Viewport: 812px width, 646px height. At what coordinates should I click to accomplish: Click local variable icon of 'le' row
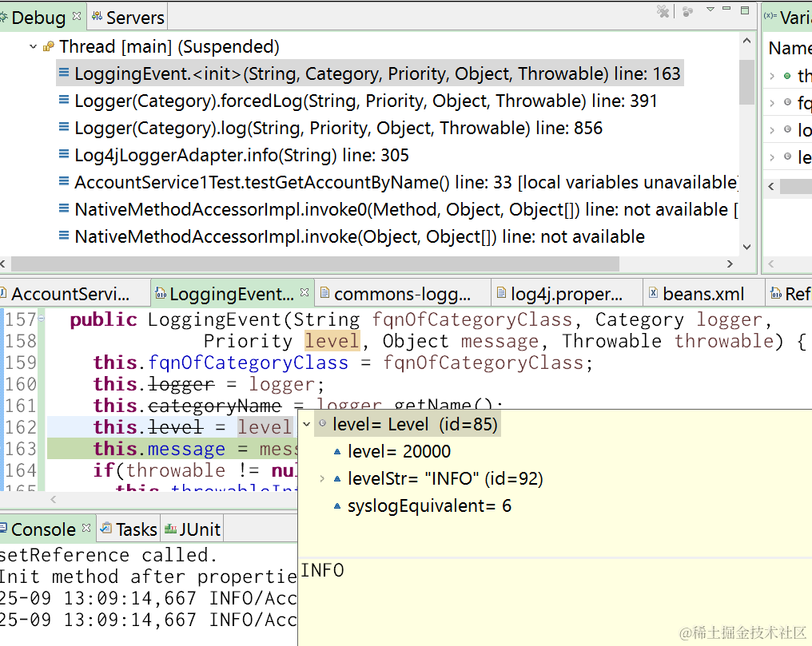pyautogui.click(x=787, y=157)
